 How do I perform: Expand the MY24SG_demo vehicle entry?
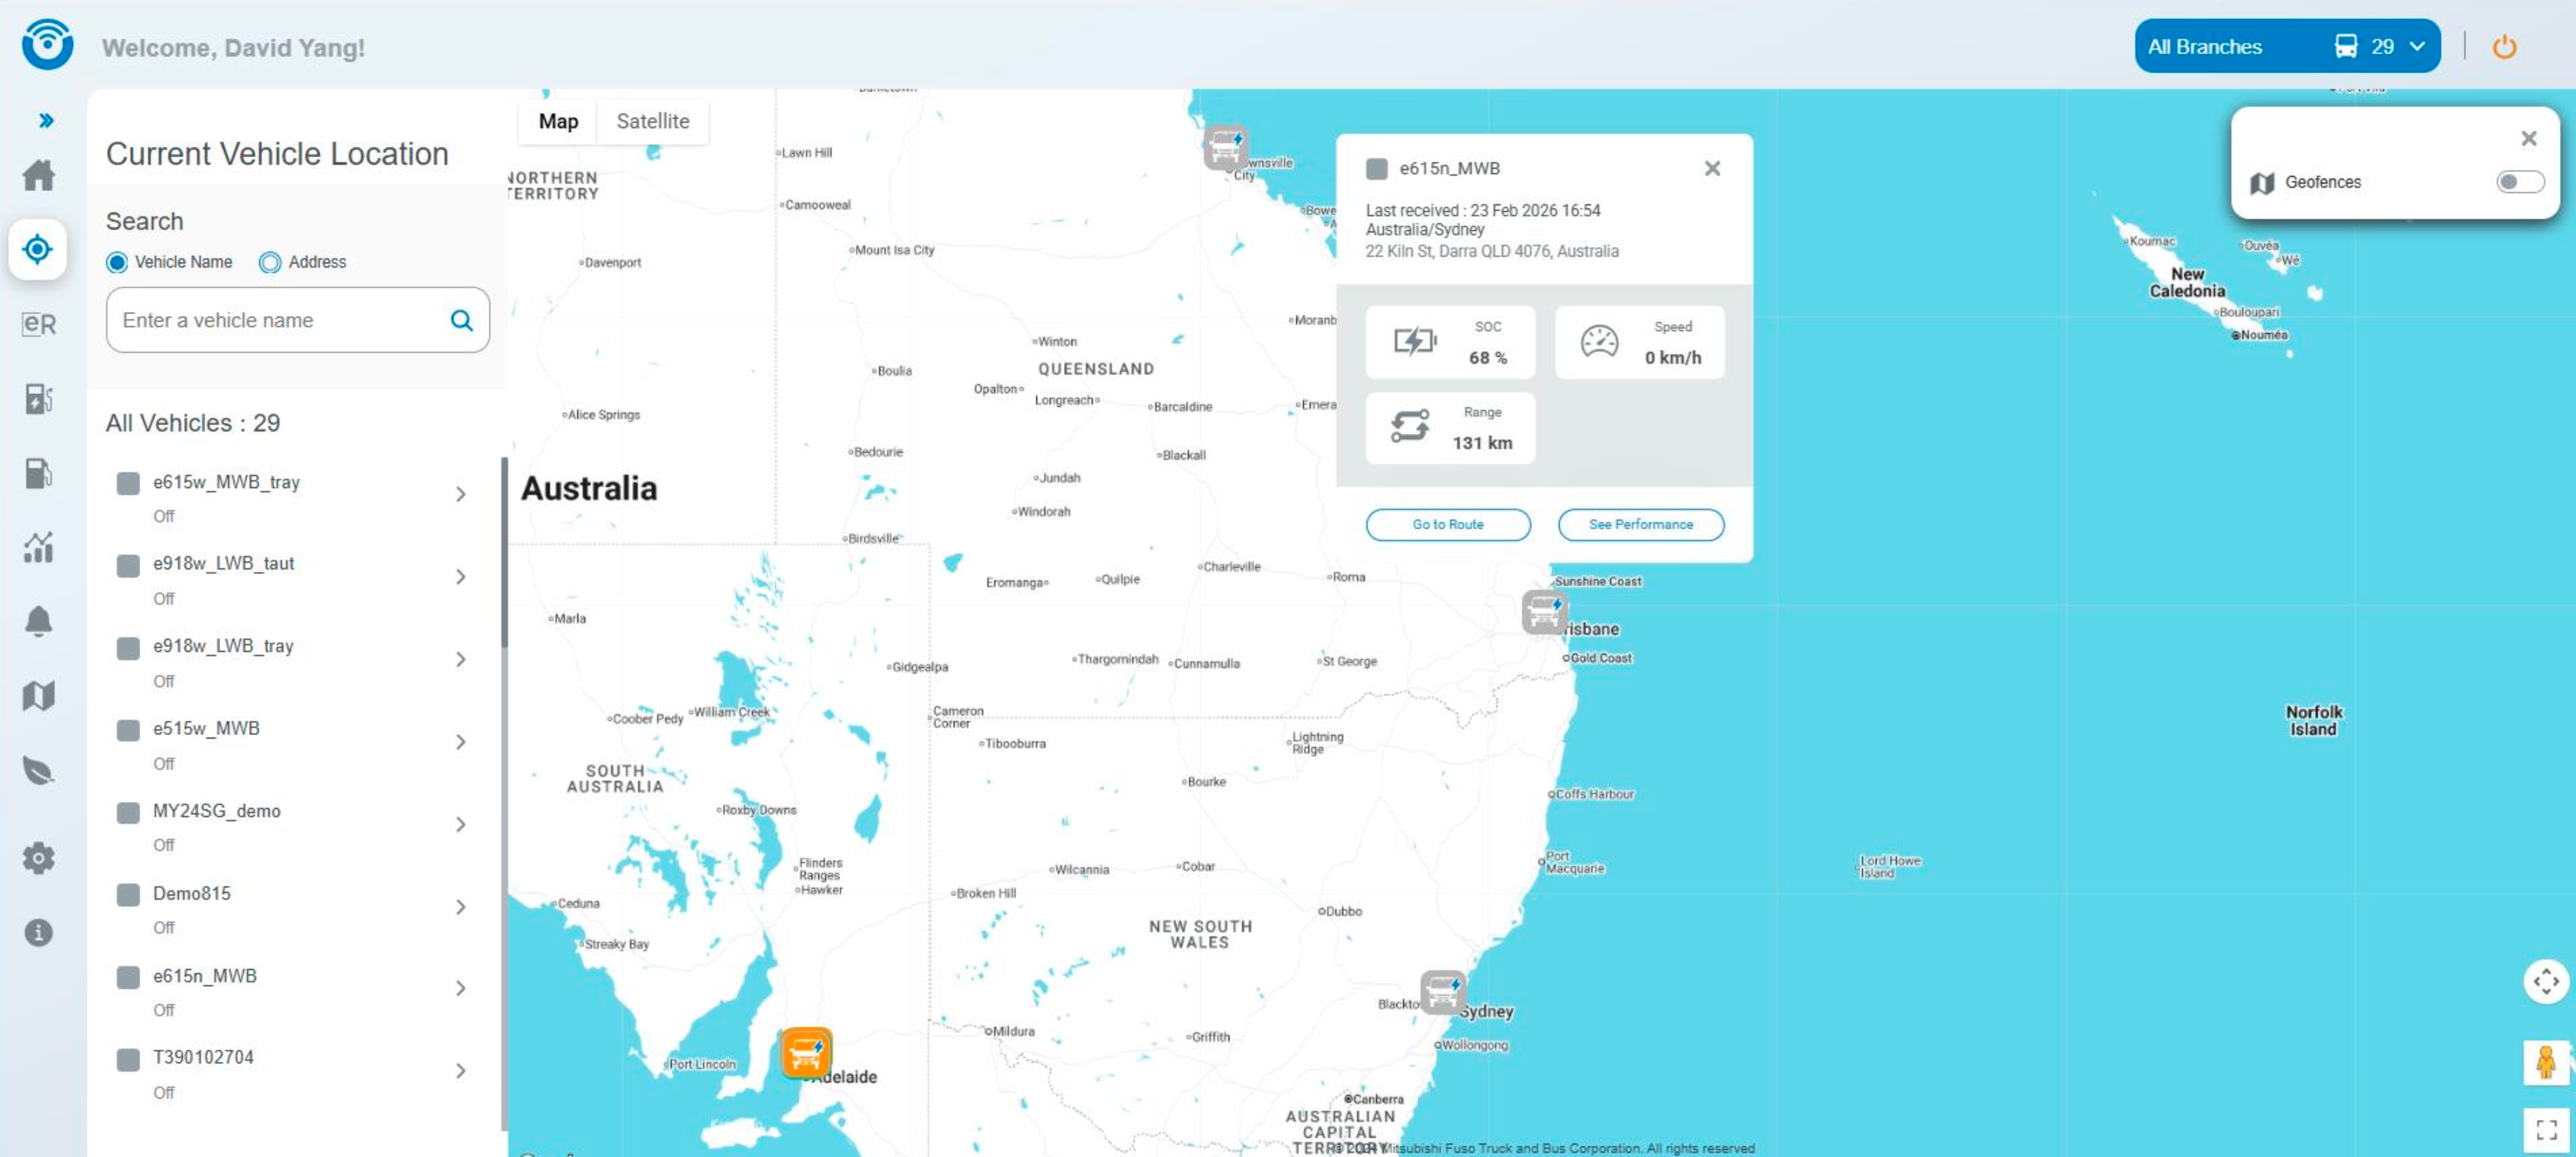[x=460, y=824]
